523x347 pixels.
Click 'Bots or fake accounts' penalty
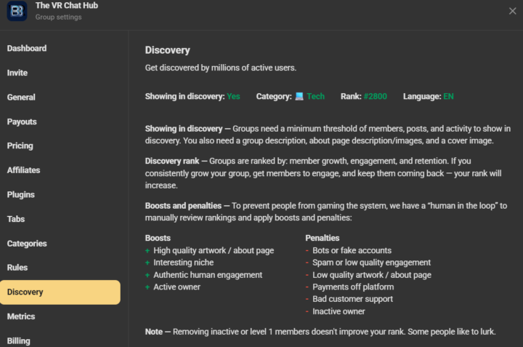tap(352, 250)
